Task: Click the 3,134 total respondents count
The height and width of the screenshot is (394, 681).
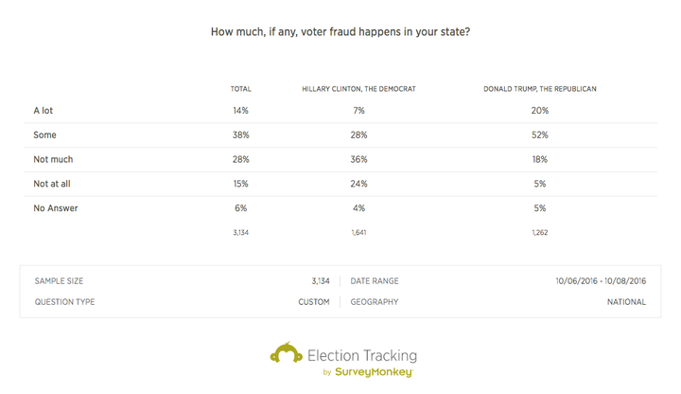Action: coord(240,232)
